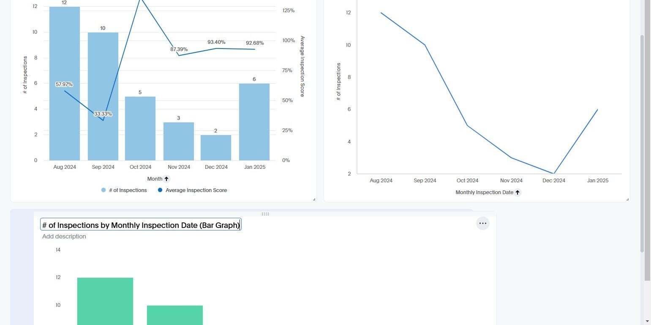Click the second green bar in the Bar Graph
This screenshot has height=325, width=651.
175,315
